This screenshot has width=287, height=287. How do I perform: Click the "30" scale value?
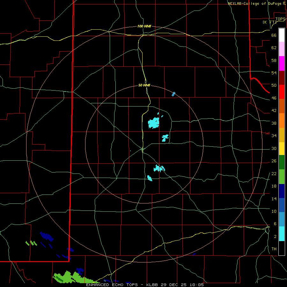[x=274, y=148]
